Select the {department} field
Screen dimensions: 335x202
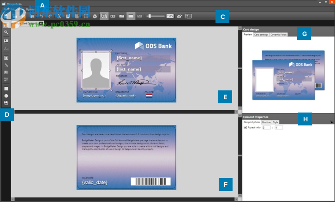click(x=126, y=95)
